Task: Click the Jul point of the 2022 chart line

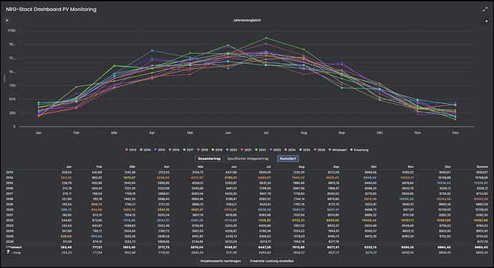Action: [x=266, y=38]
